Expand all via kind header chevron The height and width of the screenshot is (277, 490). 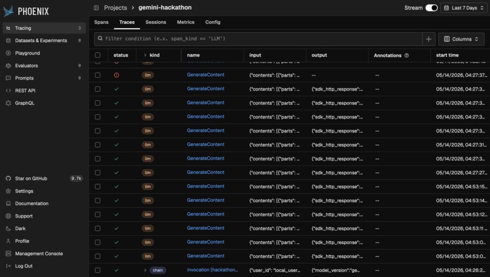click(145, 55)
